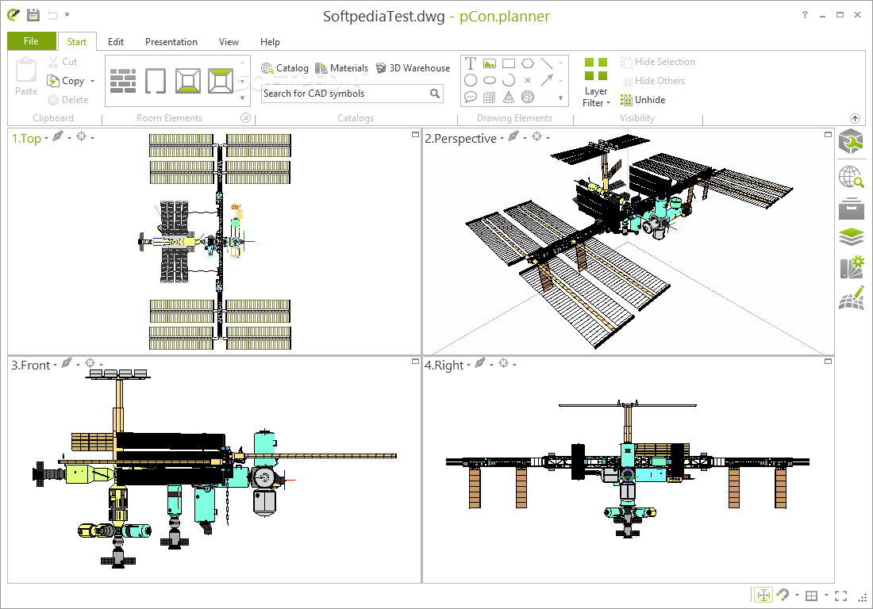Pick the Polygon drawing tool
This screenshot has height=609, width=873.
click(528, 63)
